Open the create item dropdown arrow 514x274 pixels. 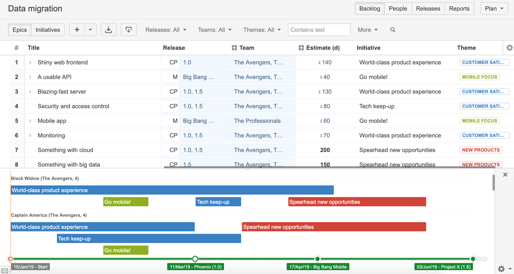(90, 30)
